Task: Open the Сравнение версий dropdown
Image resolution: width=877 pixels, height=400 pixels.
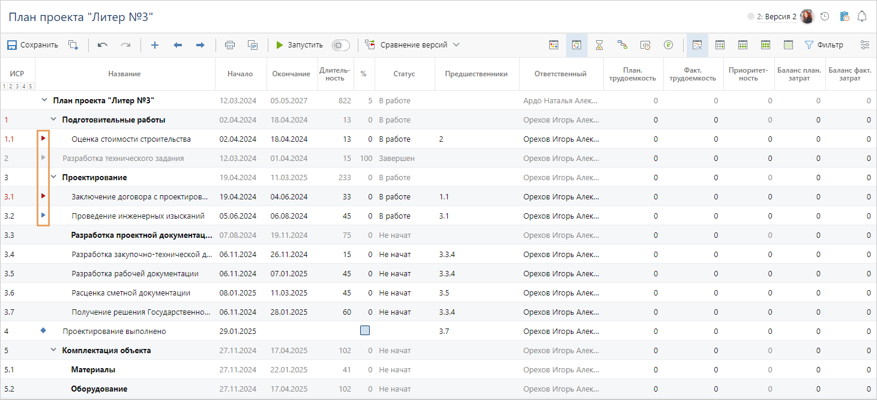Action: (414, 45)
